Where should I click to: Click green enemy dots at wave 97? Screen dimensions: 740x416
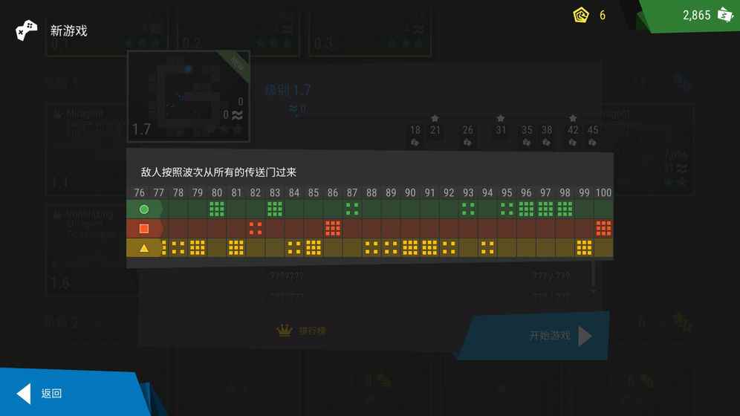point(545,209)
